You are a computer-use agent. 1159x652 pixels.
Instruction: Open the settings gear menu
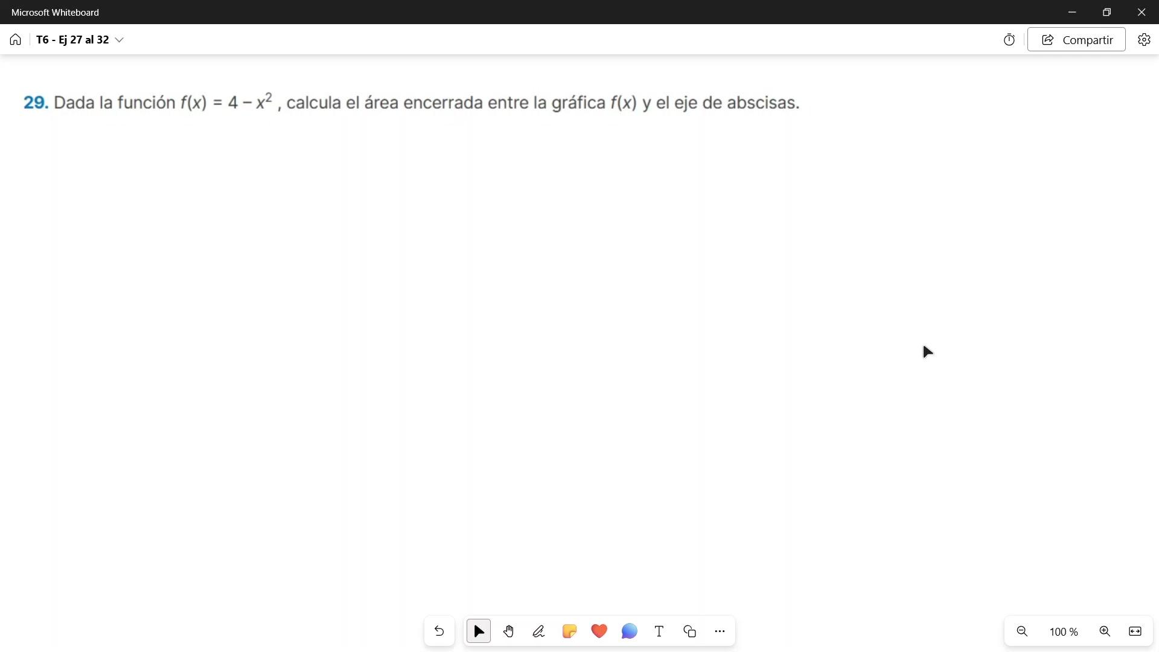tap(1144, 40)
